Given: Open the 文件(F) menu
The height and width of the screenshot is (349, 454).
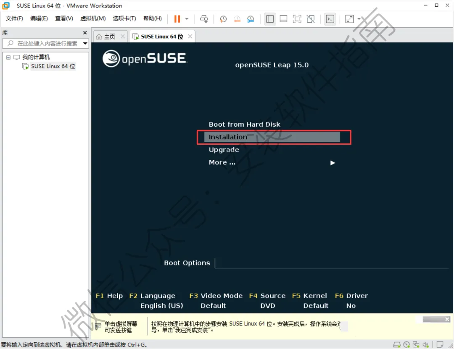Looking at the screenshot, I should (14, 18).
